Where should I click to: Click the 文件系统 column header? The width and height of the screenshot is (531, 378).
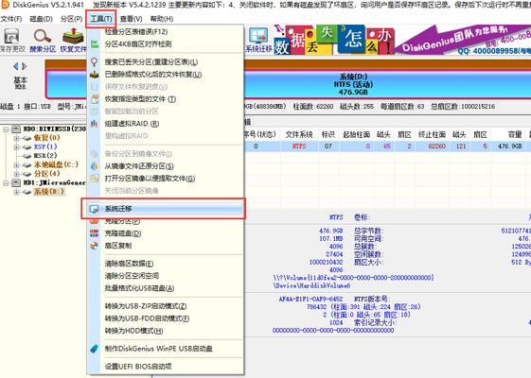[x=299, y=134]
